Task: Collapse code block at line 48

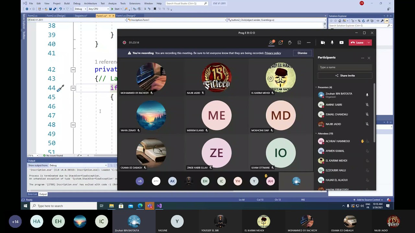Action: [x=73, y=125]
